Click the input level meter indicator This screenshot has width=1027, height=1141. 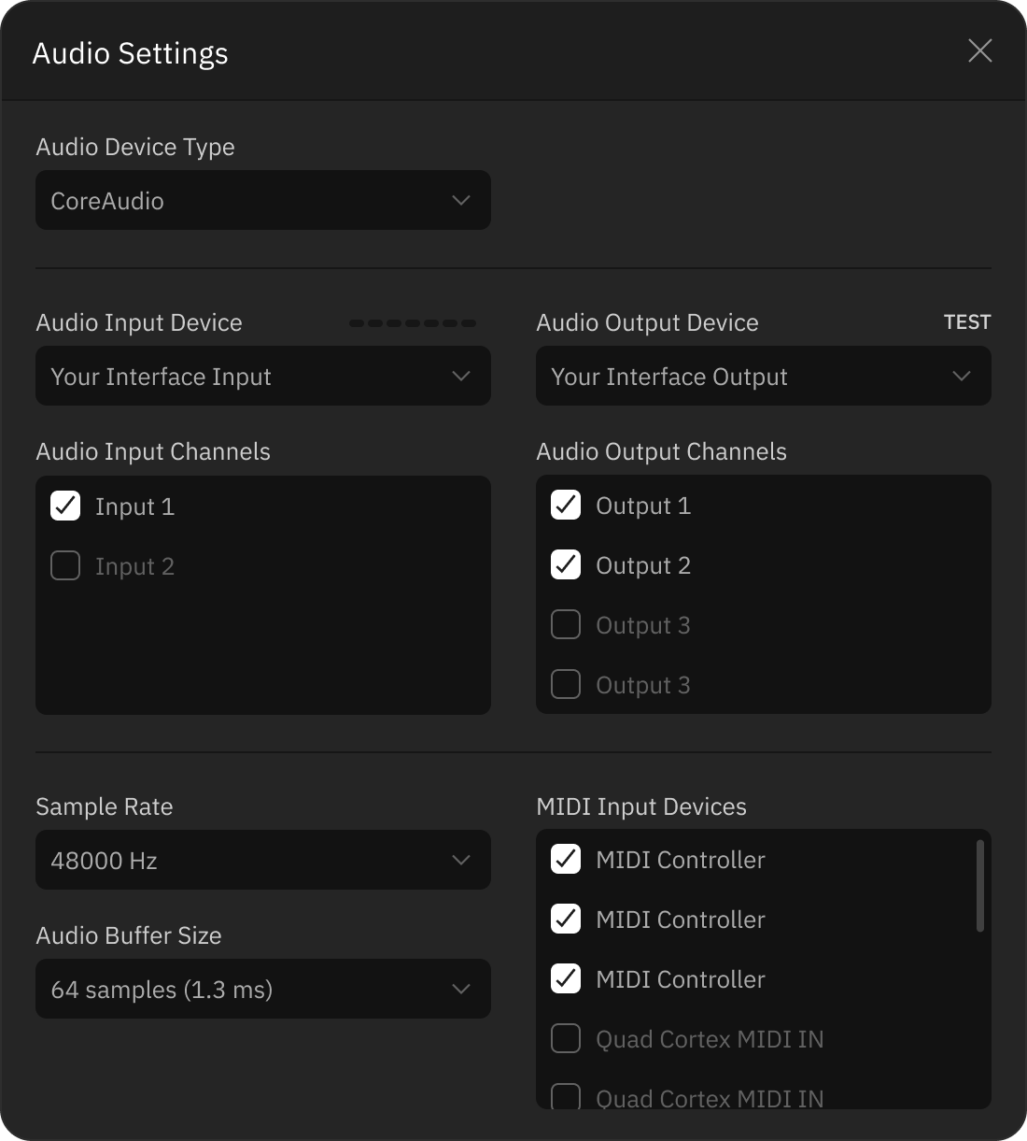click(412, 321)
